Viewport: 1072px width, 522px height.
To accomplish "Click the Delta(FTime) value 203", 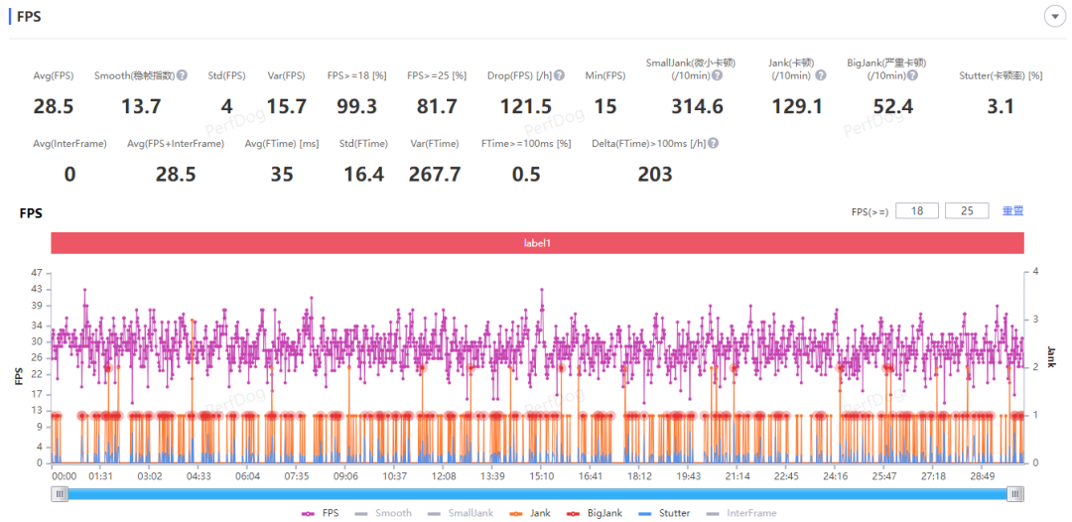I will coord(655,175).
